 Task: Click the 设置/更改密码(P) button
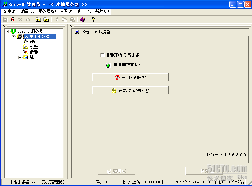click(130, 90)
